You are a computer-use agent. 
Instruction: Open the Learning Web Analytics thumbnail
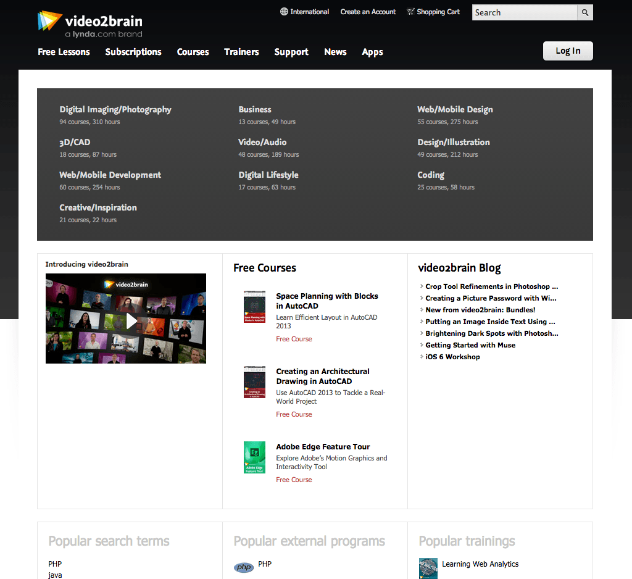pos(428,569)
